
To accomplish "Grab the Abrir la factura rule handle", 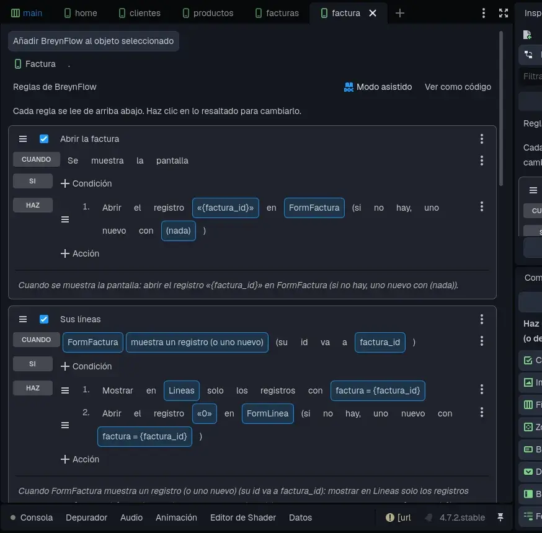I will pos(23,139).
